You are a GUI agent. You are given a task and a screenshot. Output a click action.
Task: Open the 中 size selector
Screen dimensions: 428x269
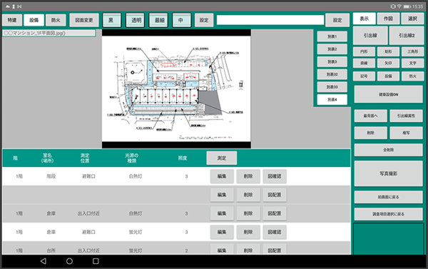tap(181, 20)
